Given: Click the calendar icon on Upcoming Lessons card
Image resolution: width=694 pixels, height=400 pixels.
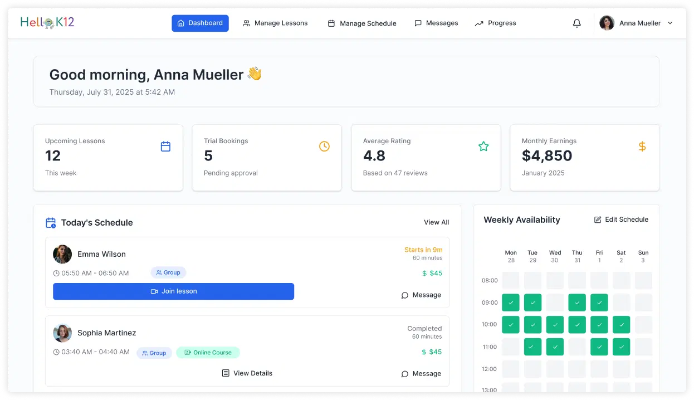Looking at the screenshot, I should 165,147.
